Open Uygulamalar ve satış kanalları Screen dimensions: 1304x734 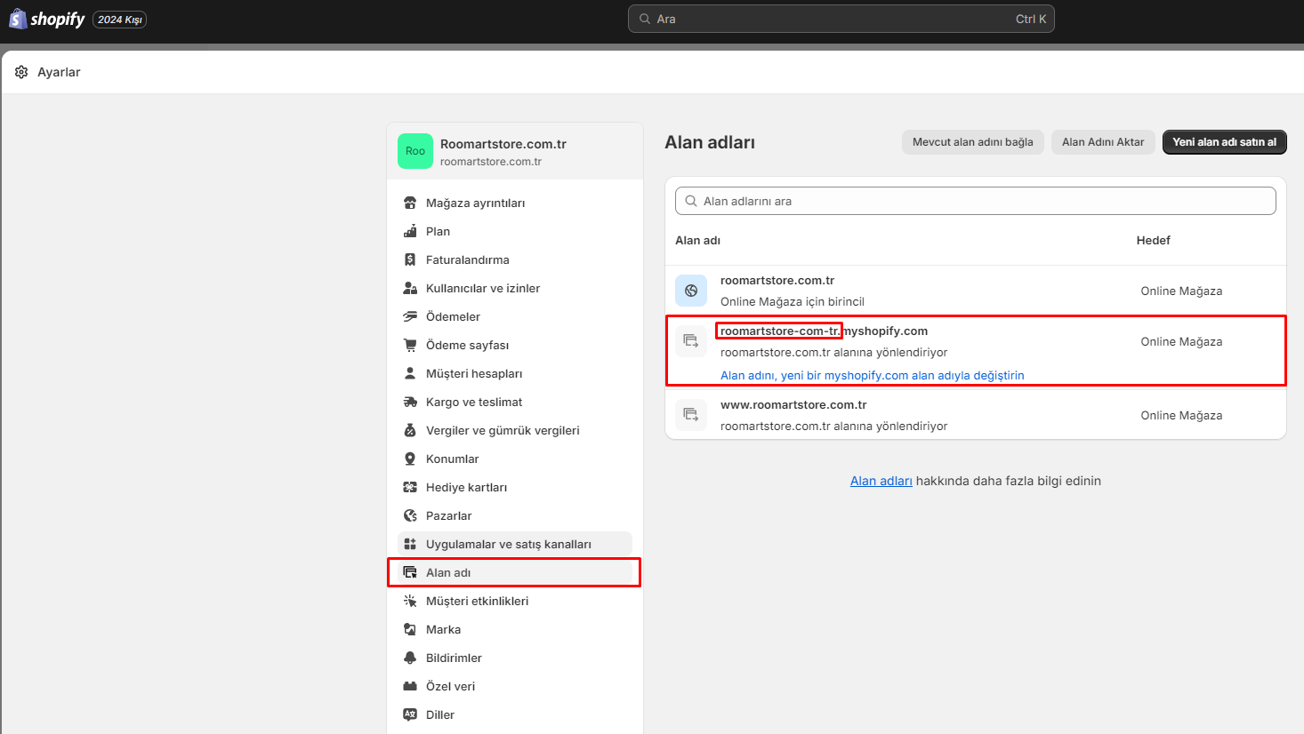tap(508, 544)
